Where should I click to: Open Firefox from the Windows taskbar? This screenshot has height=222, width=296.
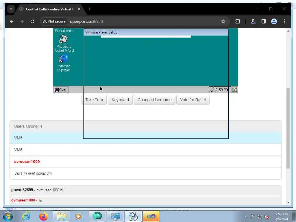(x=44, y=216)
